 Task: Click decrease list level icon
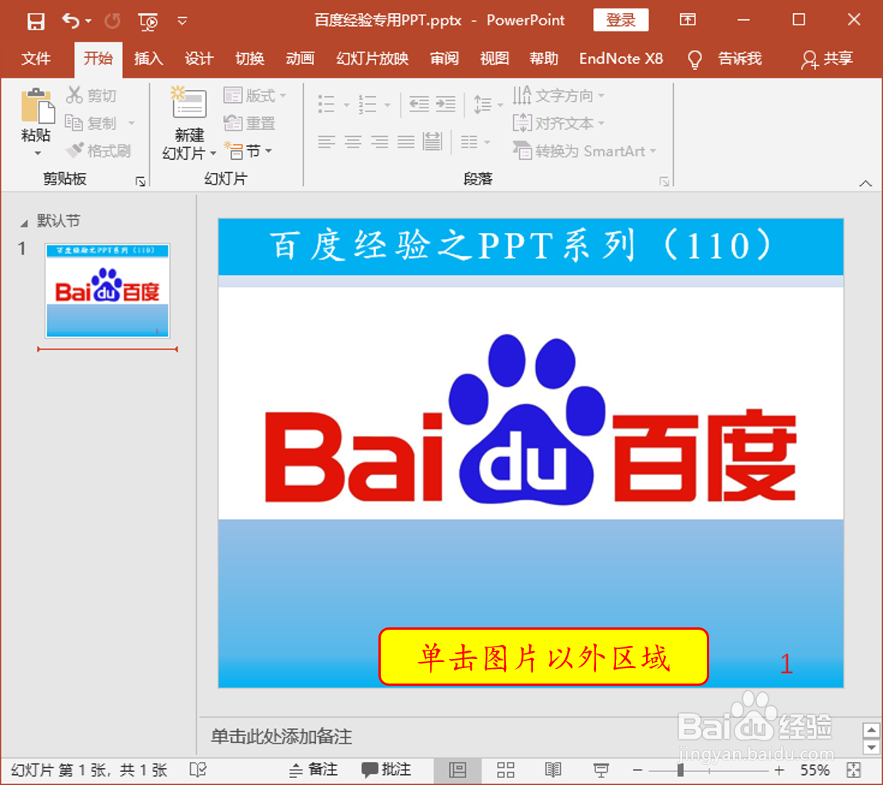pos(419,104)
